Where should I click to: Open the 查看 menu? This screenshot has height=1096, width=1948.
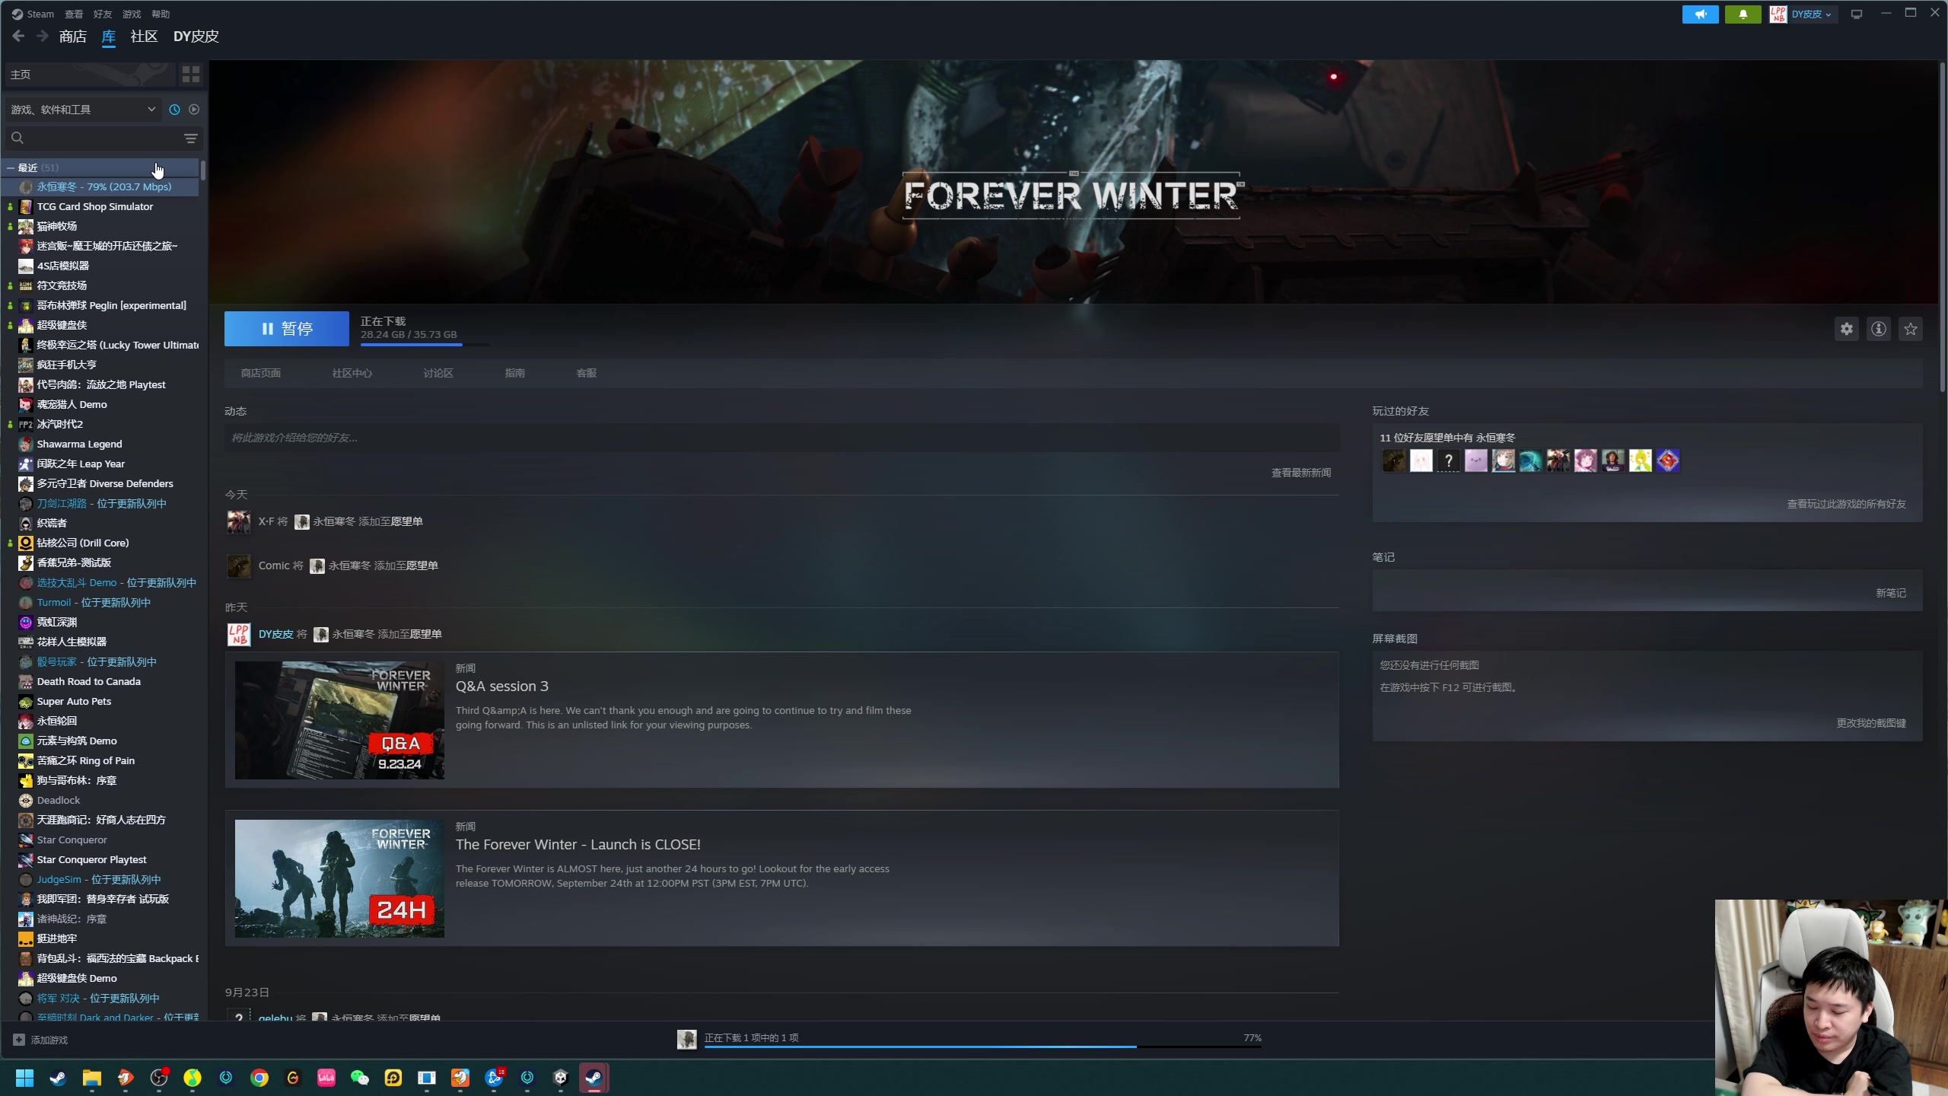point(74,14)
